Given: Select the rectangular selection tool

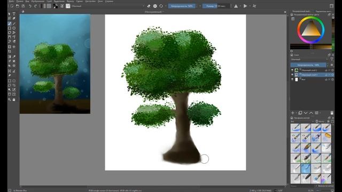Looking at the screenshot, I should pyautogui.click(x=10, y=81).
